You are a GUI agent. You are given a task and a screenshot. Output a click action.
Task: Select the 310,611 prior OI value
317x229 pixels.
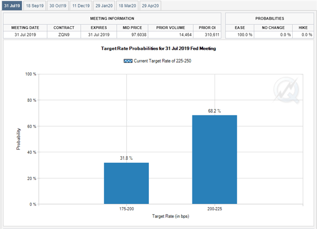(212, 35)
